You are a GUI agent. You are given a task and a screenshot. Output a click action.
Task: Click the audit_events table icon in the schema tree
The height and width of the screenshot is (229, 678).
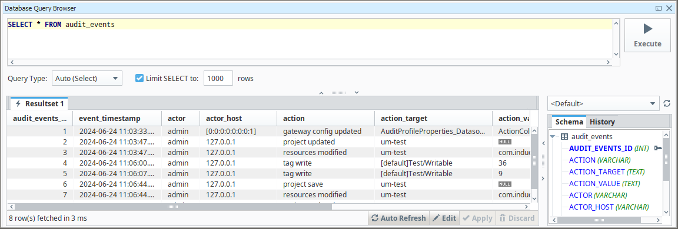[564, 137]
